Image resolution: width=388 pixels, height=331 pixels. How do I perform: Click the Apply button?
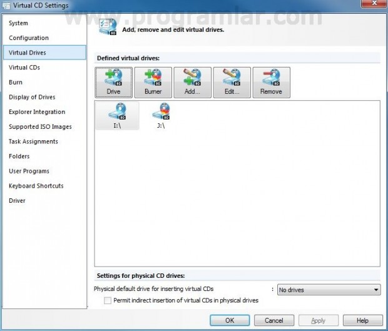click(318, 320)
